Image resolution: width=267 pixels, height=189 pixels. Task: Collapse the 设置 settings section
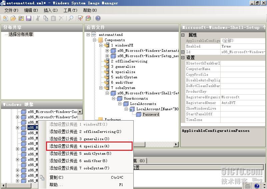coord(183,58)
